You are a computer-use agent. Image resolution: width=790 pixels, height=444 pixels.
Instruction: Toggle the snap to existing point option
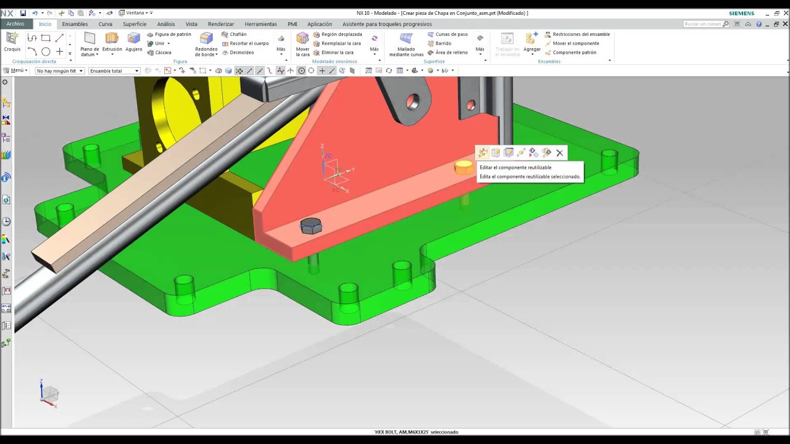tap(322, 71)
